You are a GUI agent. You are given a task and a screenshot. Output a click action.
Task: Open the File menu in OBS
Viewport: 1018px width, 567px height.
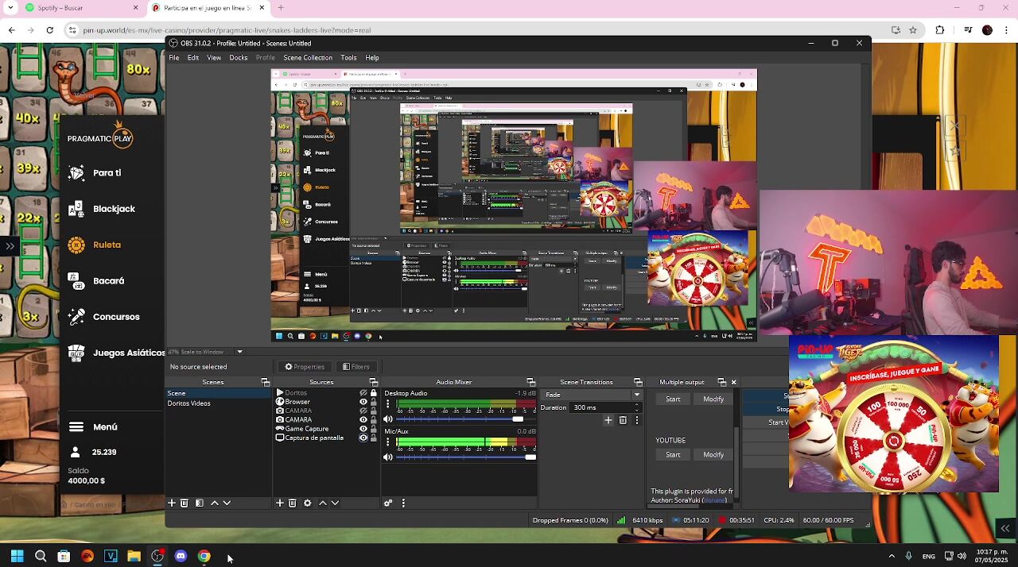click(x=174, y=58)
